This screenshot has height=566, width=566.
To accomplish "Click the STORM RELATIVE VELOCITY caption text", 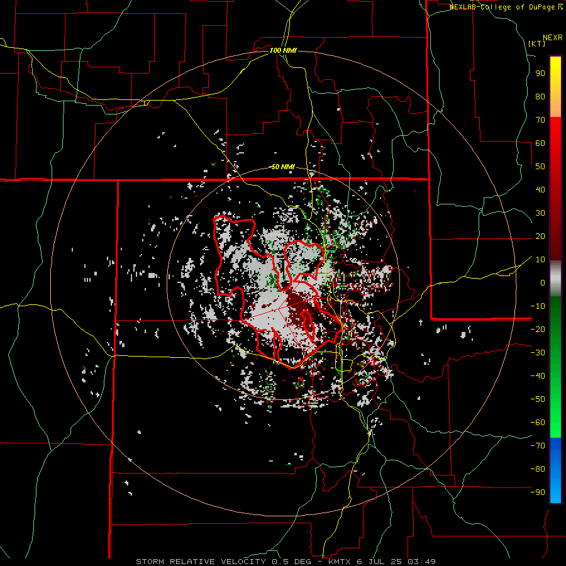I will pyautogui.click(x=200, y=562).
